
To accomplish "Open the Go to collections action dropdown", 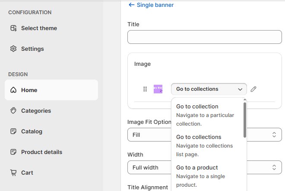I will click(209, 89).
